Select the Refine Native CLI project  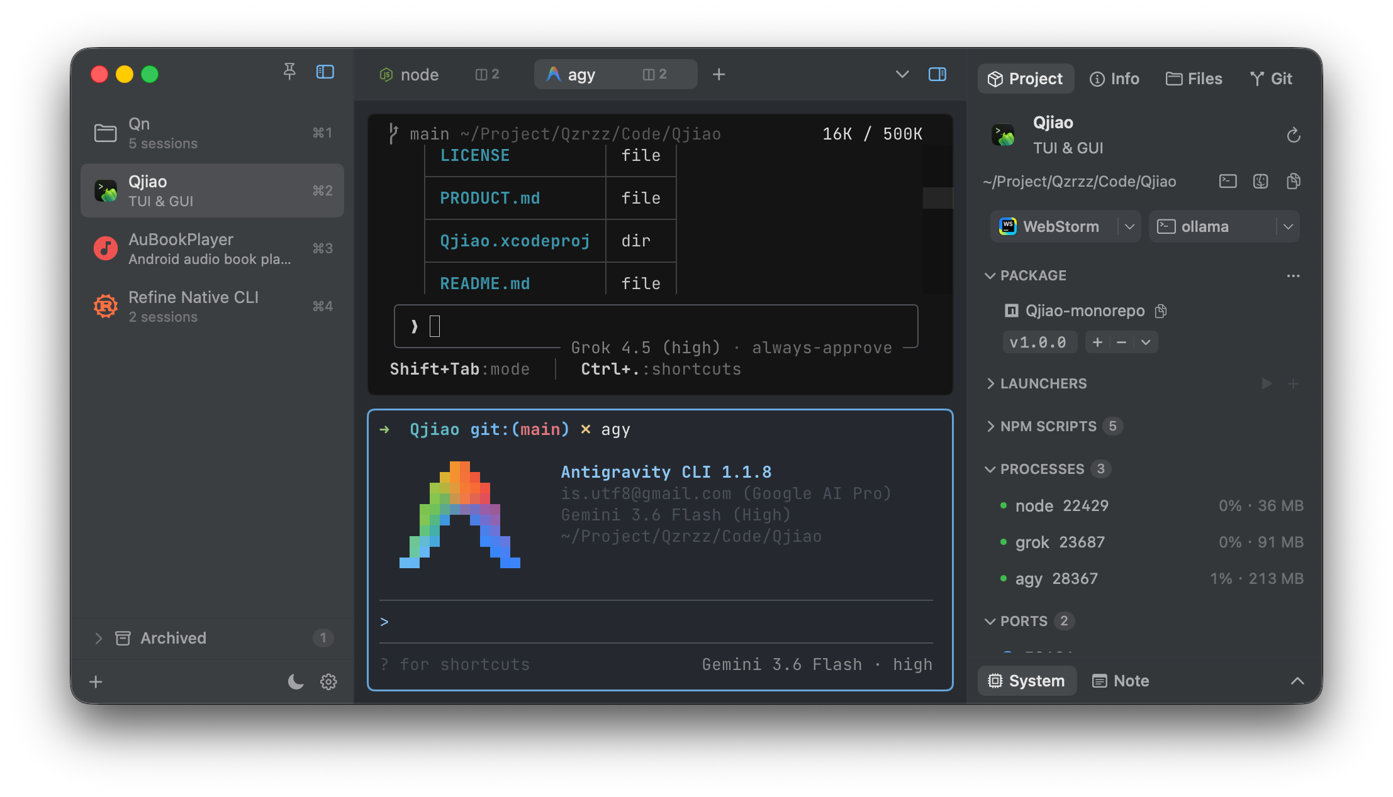pyautogui.click(x=213, y=306)
